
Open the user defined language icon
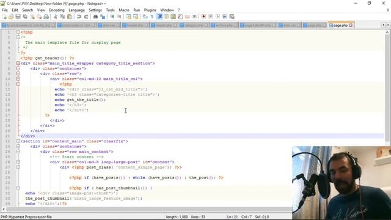coord(166,16)
